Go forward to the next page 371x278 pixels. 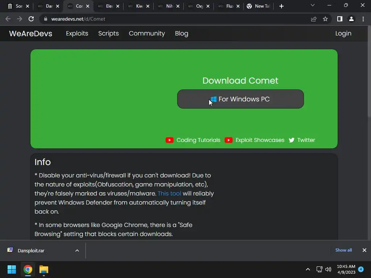[x=20, y=19]
